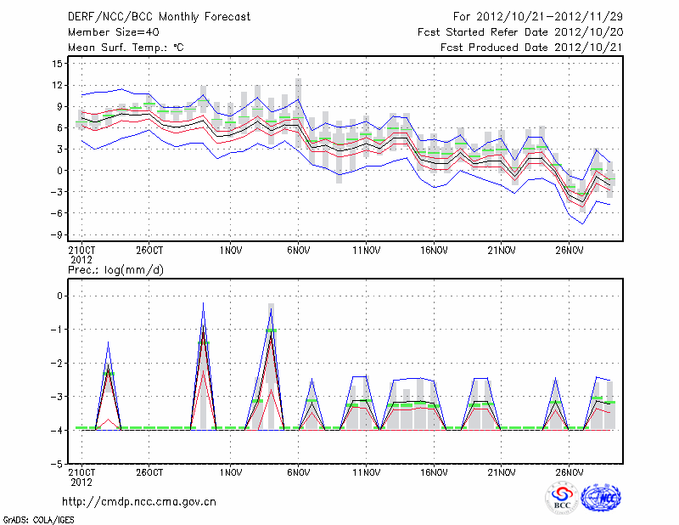Click 16NOV on the precipitation chart axis
Viewport: 679px width, 525px height.
(434, 472)
